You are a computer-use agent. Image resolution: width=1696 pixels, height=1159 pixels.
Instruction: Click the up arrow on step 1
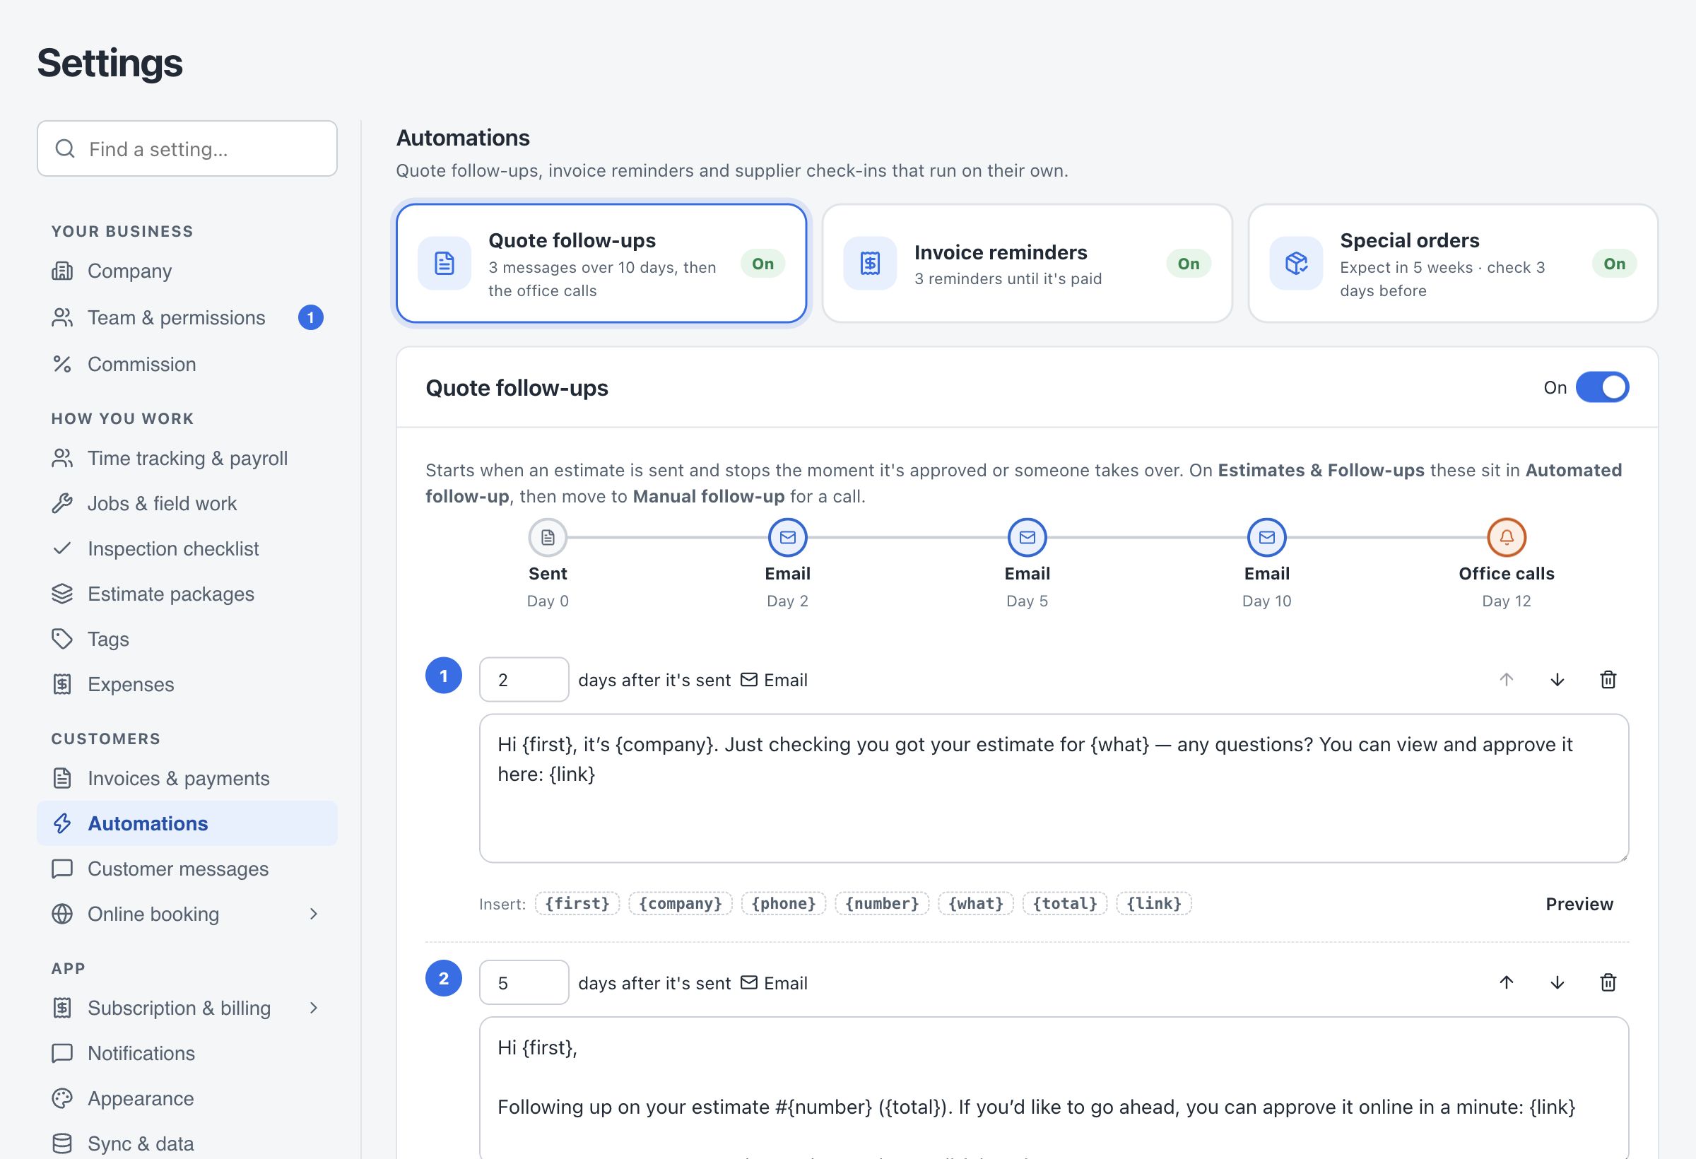click(1506, 679)
